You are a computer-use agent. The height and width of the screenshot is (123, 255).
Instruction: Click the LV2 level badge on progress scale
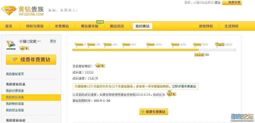point(91,44)
